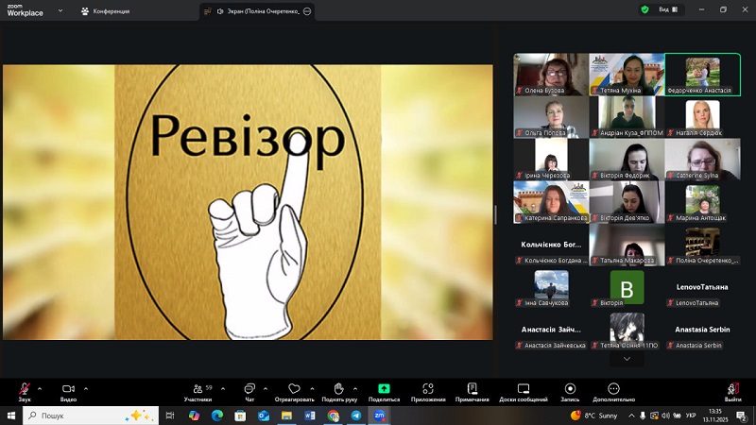Image resolution: width=756 pixels, height=425 pixels.
Task: Unmute microphone with the Звук button
Action: (25, 389)
